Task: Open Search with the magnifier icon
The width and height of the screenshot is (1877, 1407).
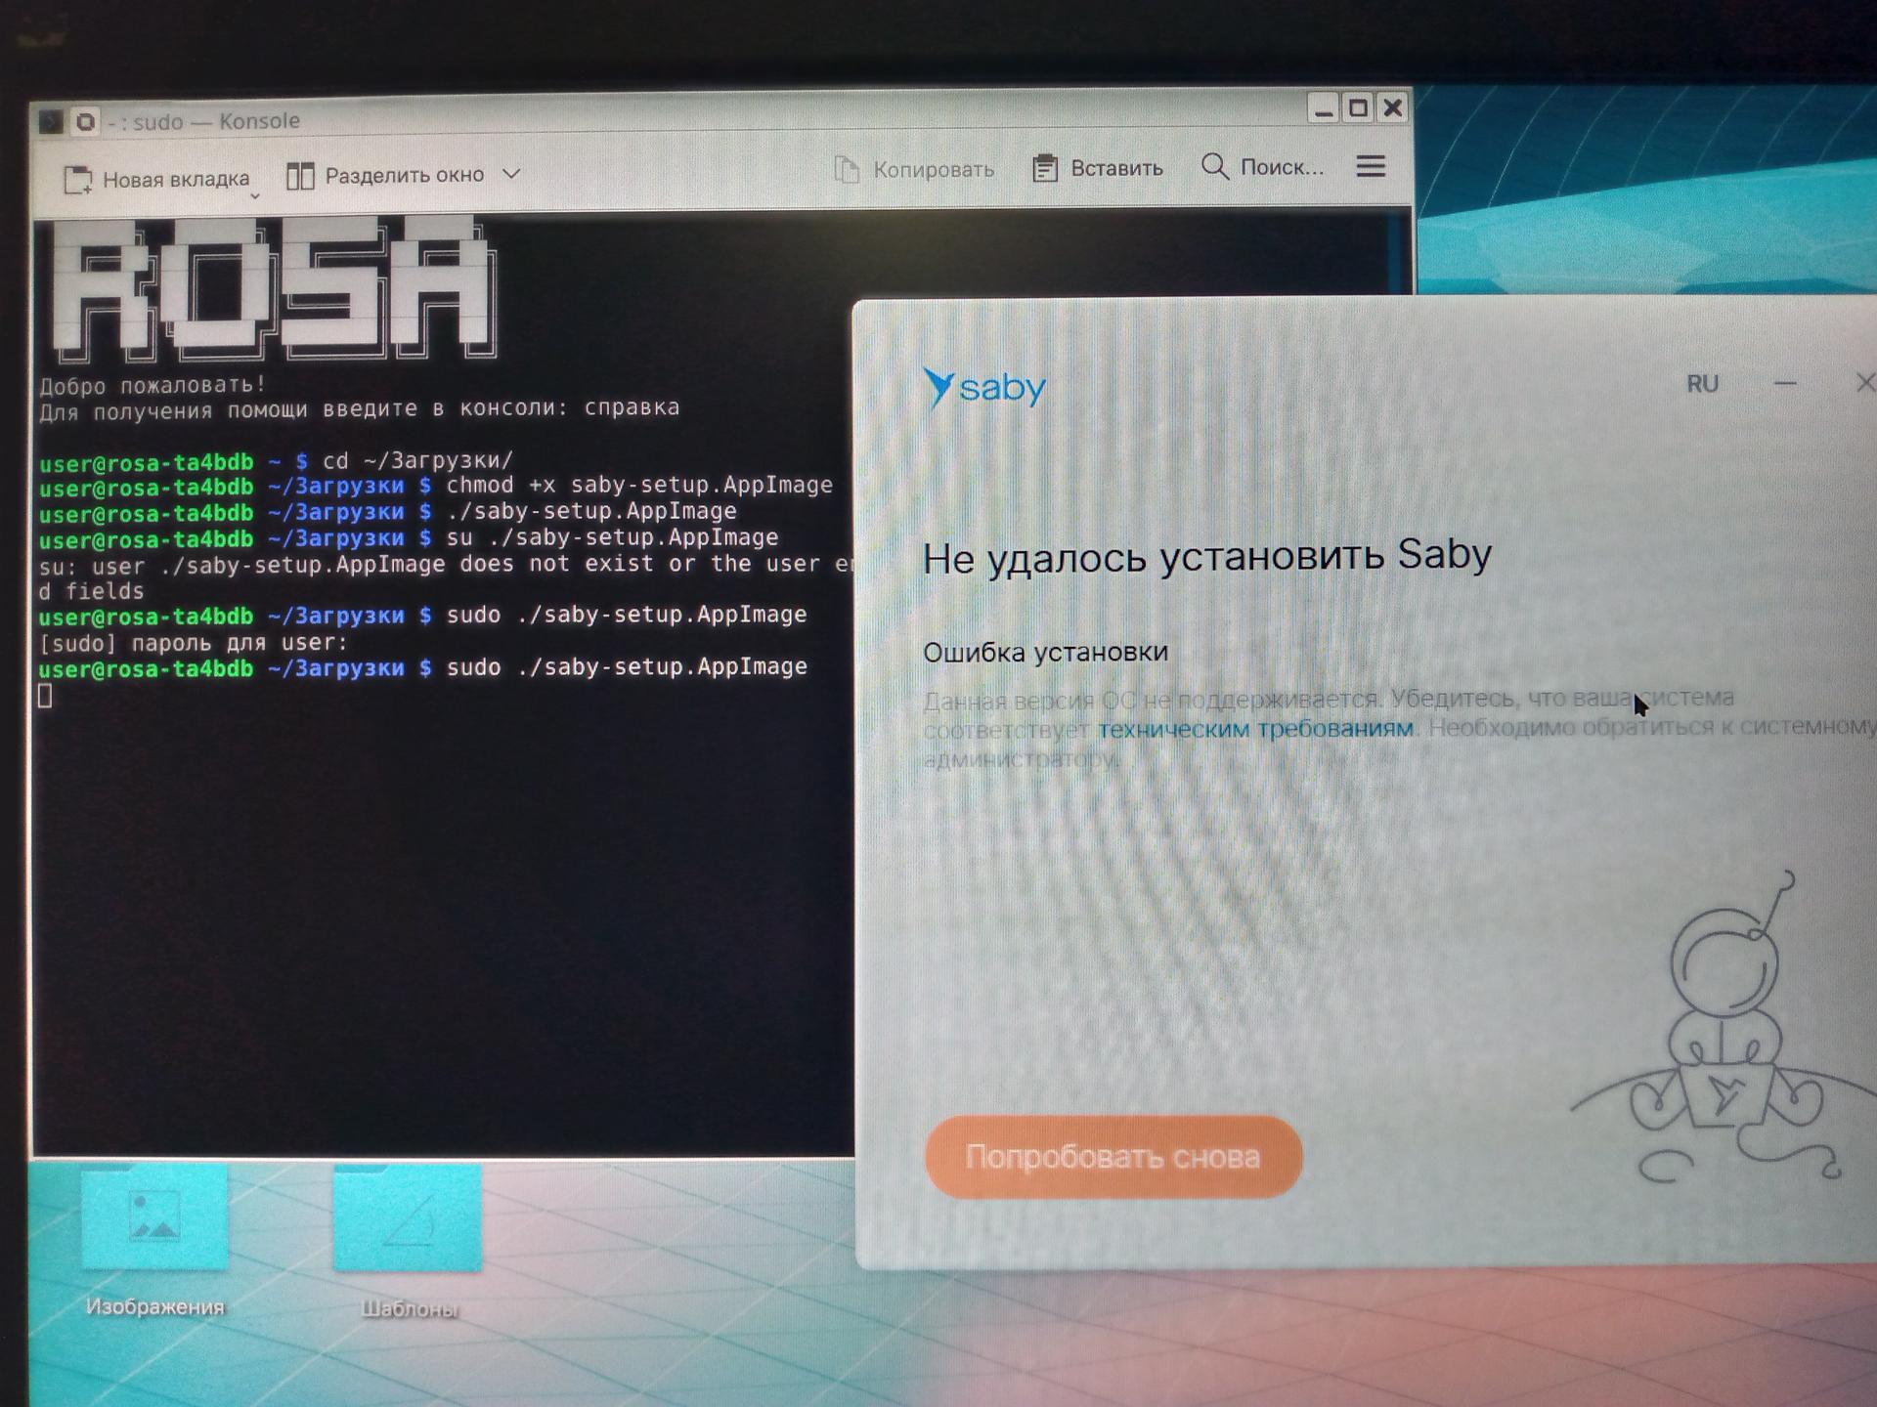Action: [x=1214, y=166]
